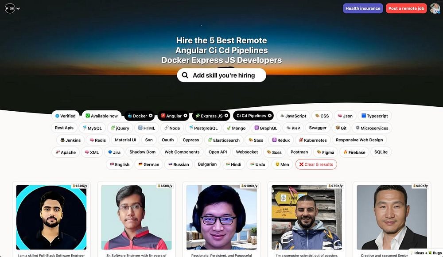Click the Post a remote job button
The height and width of the screenshot is (257, 443).
click(x=406, y=8)
